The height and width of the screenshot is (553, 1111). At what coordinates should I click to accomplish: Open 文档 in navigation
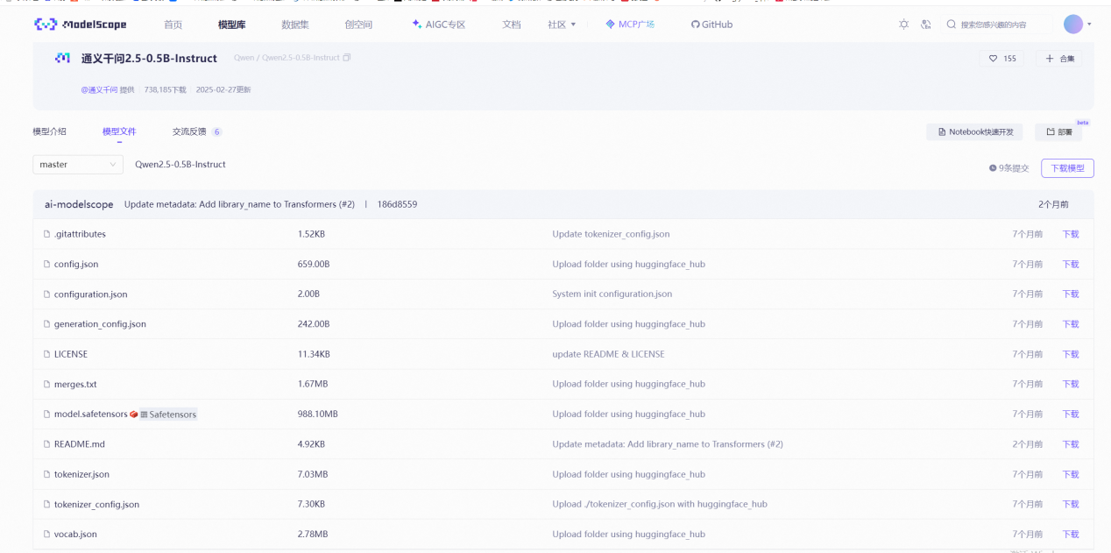coord(512,25)
